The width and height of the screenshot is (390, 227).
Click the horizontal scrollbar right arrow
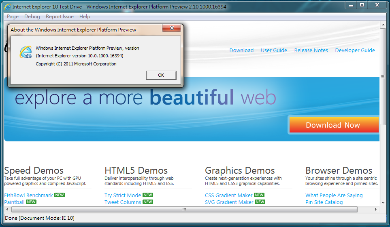click(x=376, y=209)
